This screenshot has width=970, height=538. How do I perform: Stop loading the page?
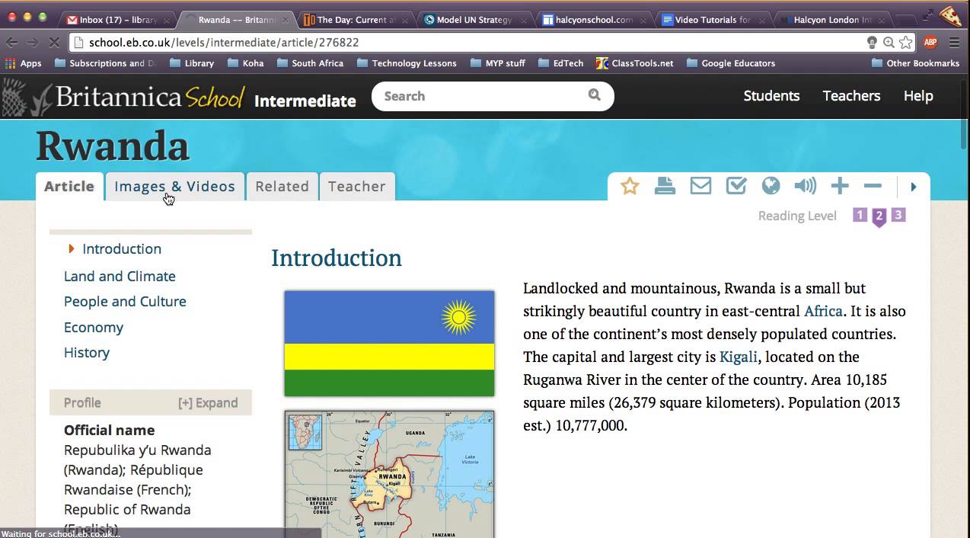[54, 43]
